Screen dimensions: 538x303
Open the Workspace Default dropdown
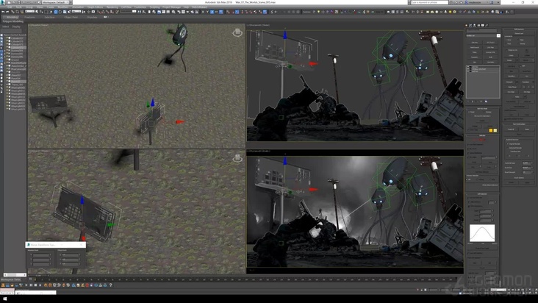point(55,2)
